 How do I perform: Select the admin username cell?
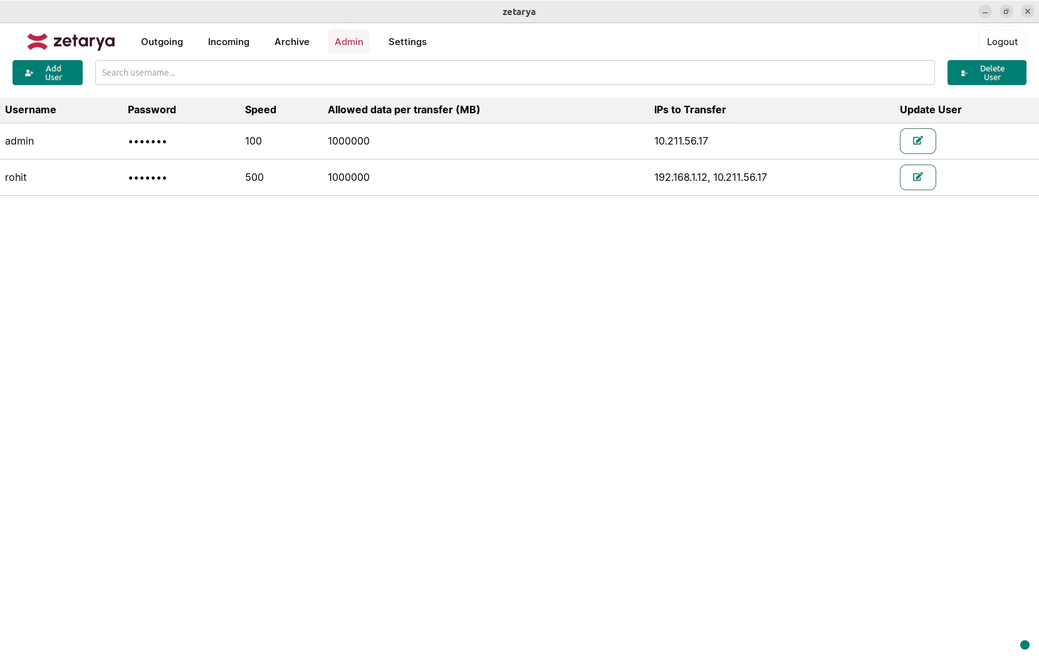19,141
